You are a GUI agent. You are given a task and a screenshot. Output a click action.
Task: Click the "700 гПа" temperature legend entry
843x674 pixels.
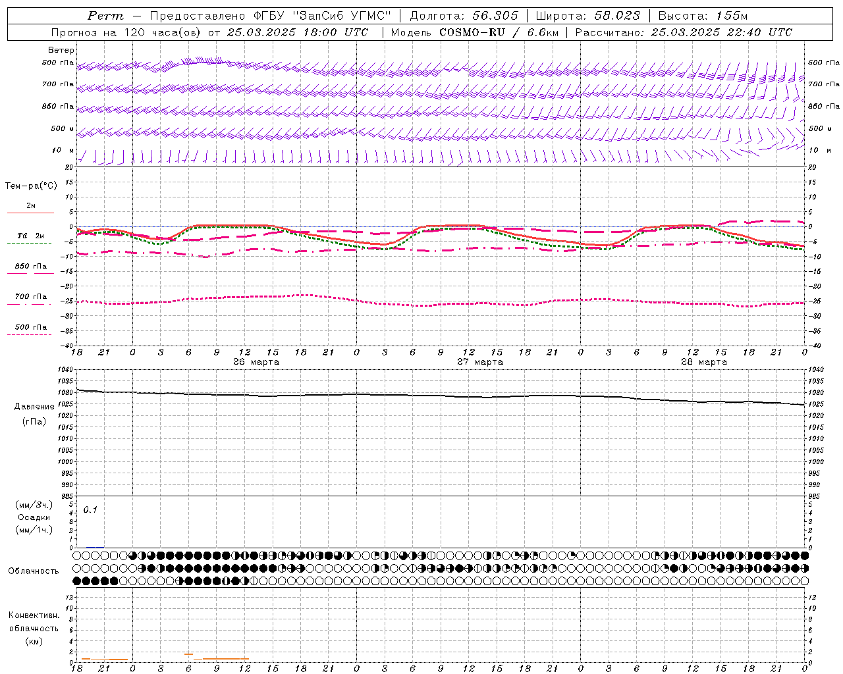[31, 297]
